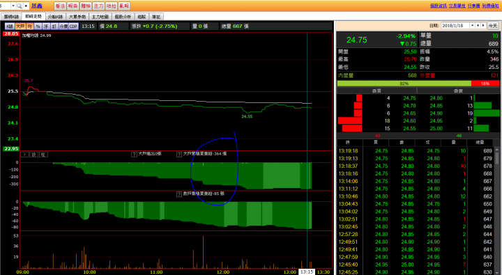Switch to the 大單券商 tab

click(77, 17)
